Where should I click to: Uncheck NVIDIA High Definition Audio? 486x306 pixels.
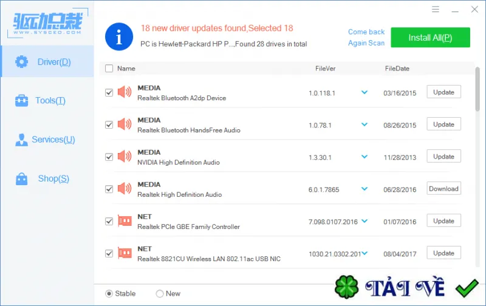pos(109,157)
